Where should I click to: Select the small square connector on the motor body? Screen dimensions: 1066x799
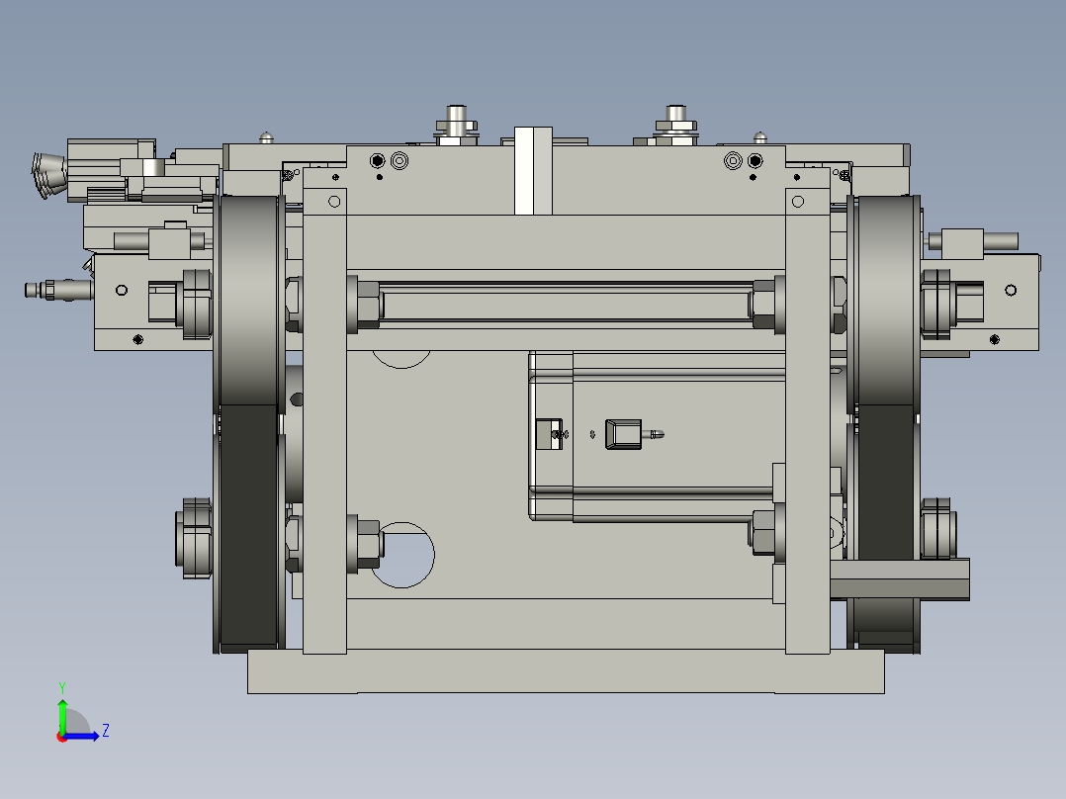tap(623, 434)
